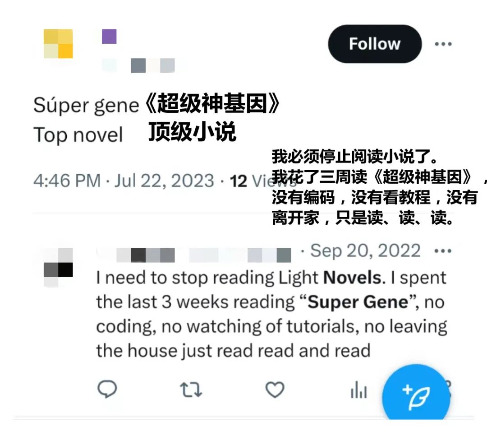Open the yellow pixelated profile avatar
487x432 pixels.
click(58, 44)
